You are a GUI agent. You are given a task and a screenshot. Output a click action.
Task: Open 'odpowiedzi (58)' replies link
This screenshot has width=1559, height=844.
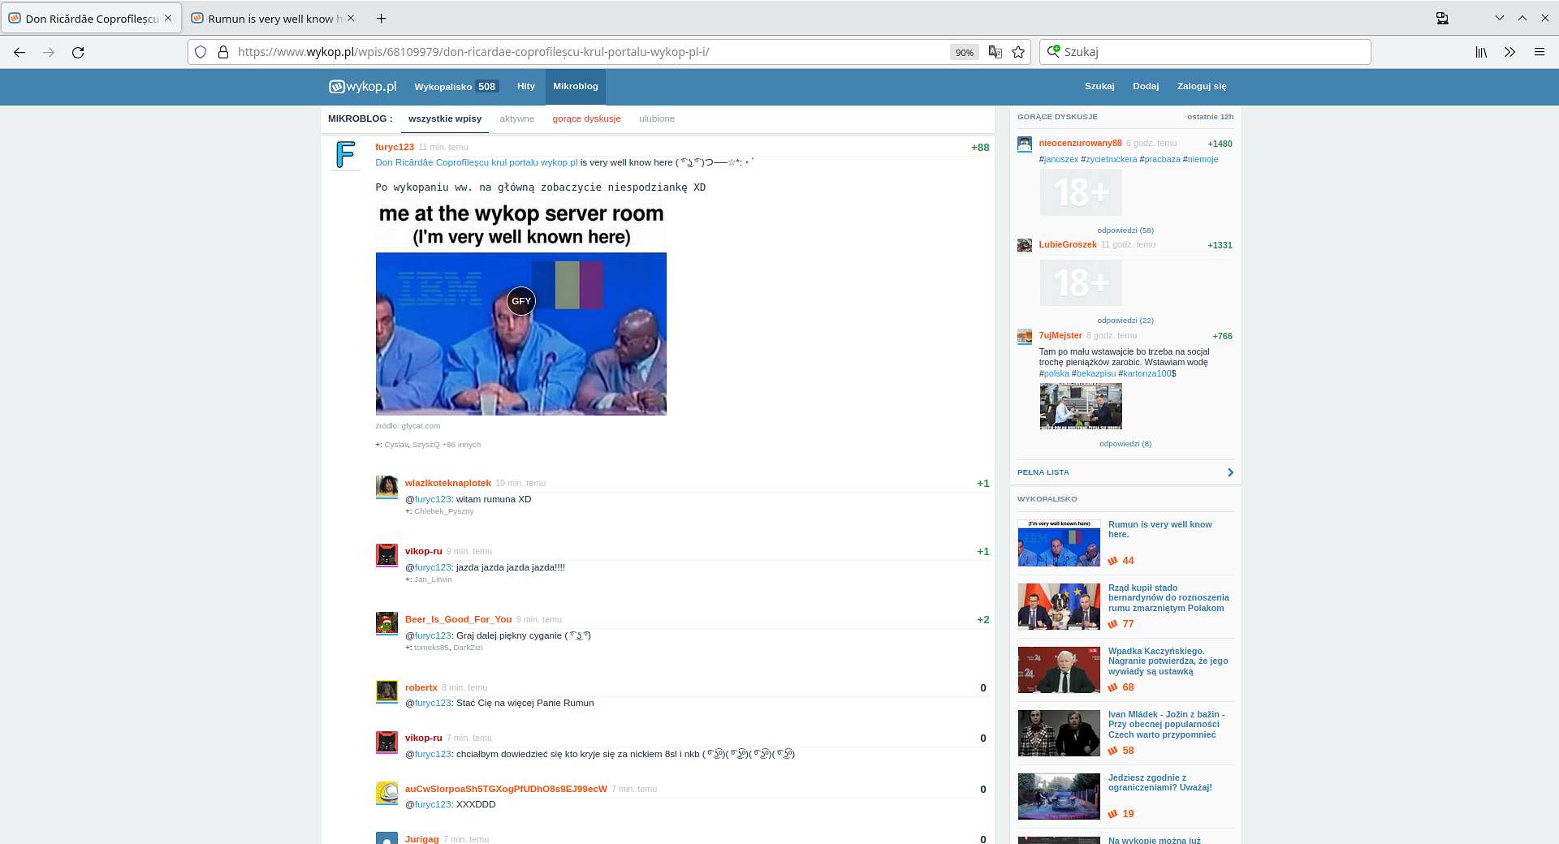(x=1125, y=230)
